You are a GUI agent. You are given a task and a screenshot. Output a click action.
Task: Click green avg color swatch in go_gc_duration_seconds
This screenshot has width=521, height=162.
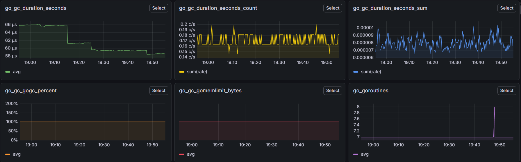pyautogui.click(x=8, y=72)
